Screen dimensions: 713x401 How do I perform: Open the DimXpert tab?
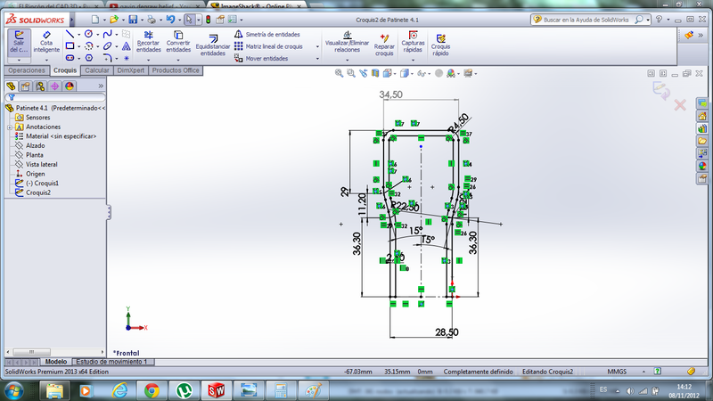(131, 70)
